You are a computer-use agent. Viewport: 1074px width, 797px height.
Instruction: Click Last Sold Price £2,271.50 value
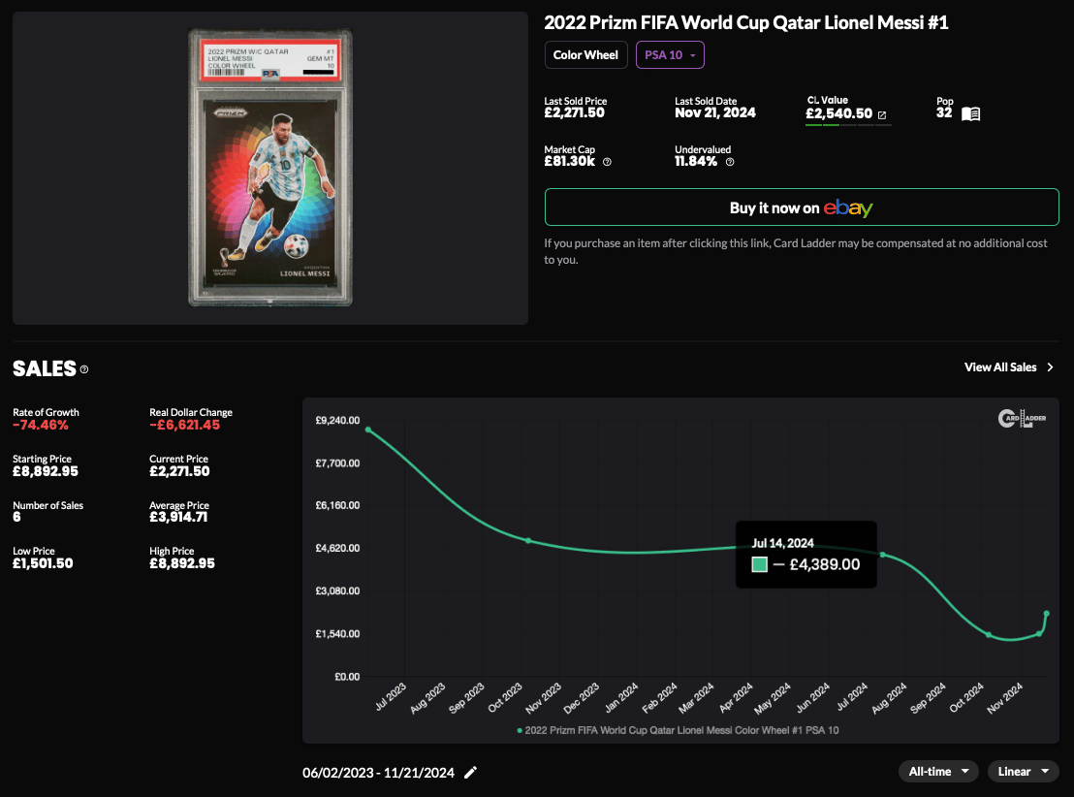click(x=574, y=113)
